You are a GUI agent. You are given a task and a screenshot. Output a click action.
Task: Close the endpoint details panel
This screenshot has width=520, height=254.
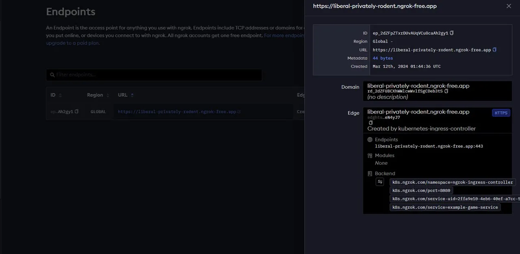(x=509, y=6)
